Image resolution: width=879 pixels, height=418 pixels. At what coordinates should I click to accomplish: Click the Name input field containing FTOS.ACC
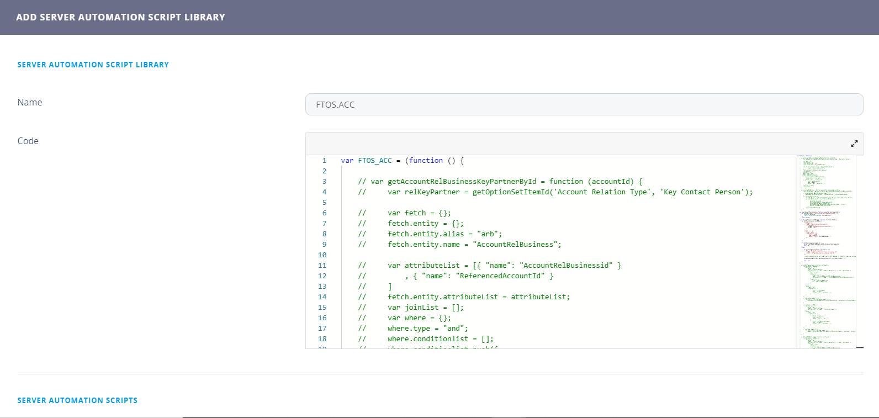[x=584, y=104]
